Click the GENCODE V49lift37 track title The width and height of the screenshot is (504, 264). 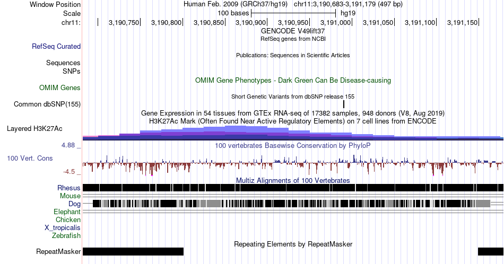292,31
